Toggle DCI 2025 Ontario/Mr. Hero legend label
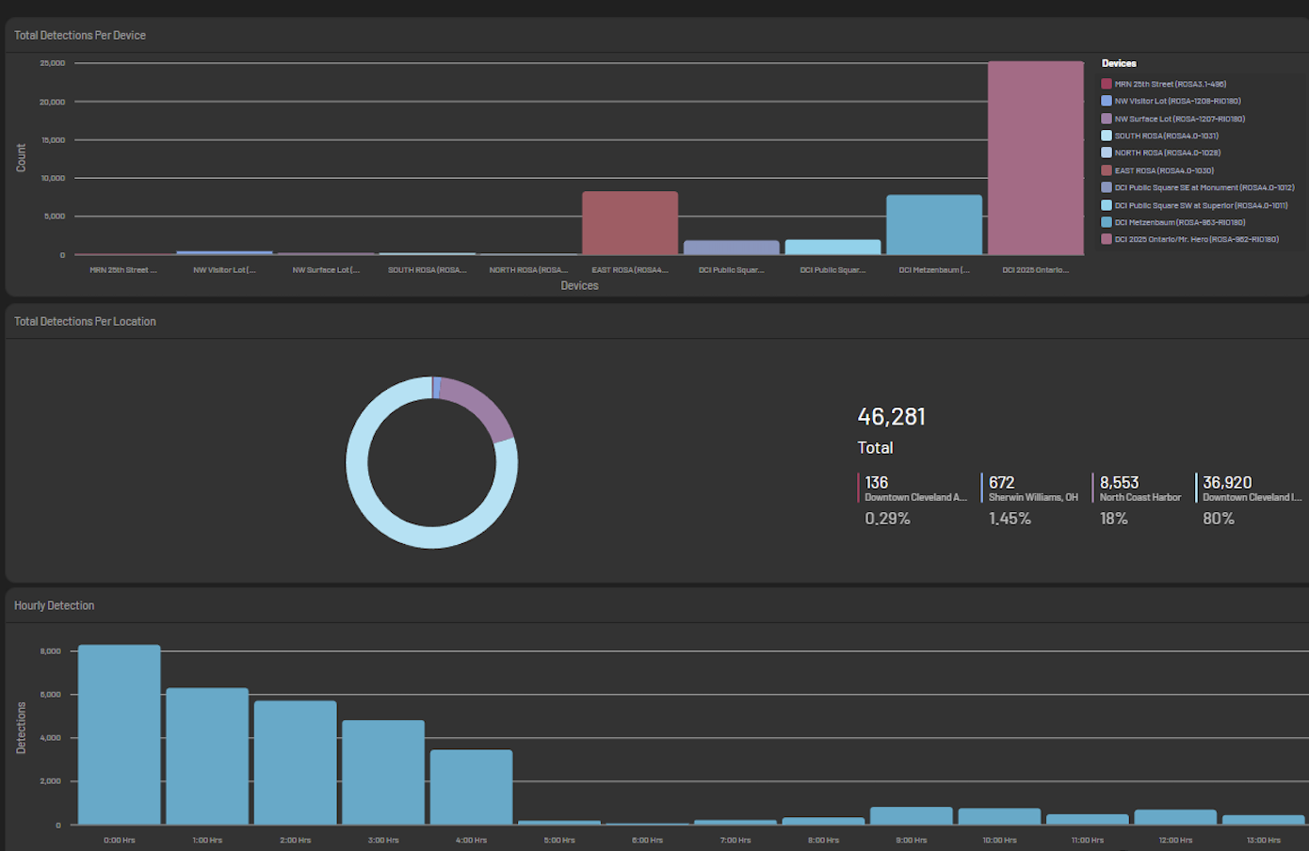1309x851 pixels. coord(1197,239)
